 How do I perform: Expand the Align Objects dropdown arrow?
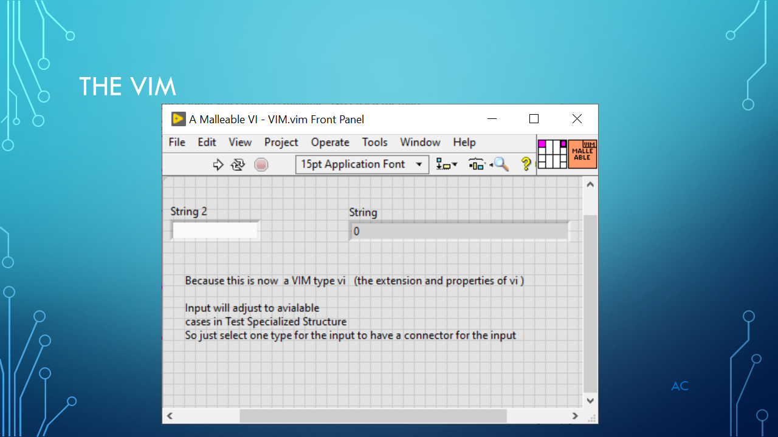tap(455, 164)
